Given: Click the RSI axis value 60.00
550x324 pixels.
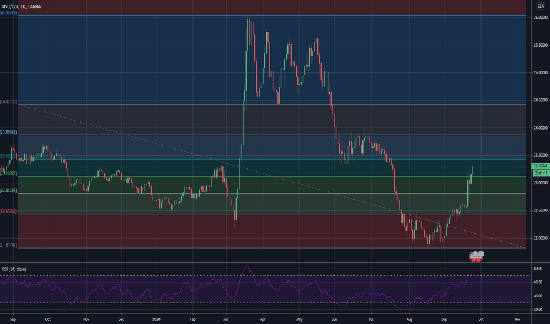Looking at the screenshot, I should [x=538, y=282].
